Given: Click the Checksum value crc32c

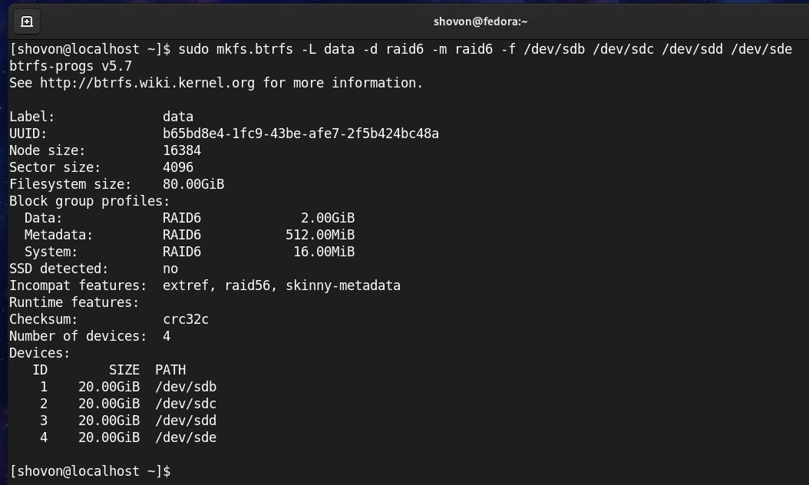Looking at the screenshot, I should [186, 319].
